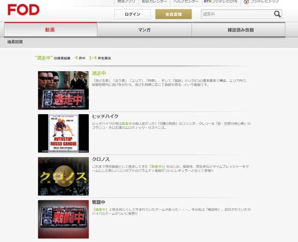
Task: Open the ログイン button
Action: pyautogui.click(x=132, y=14)
